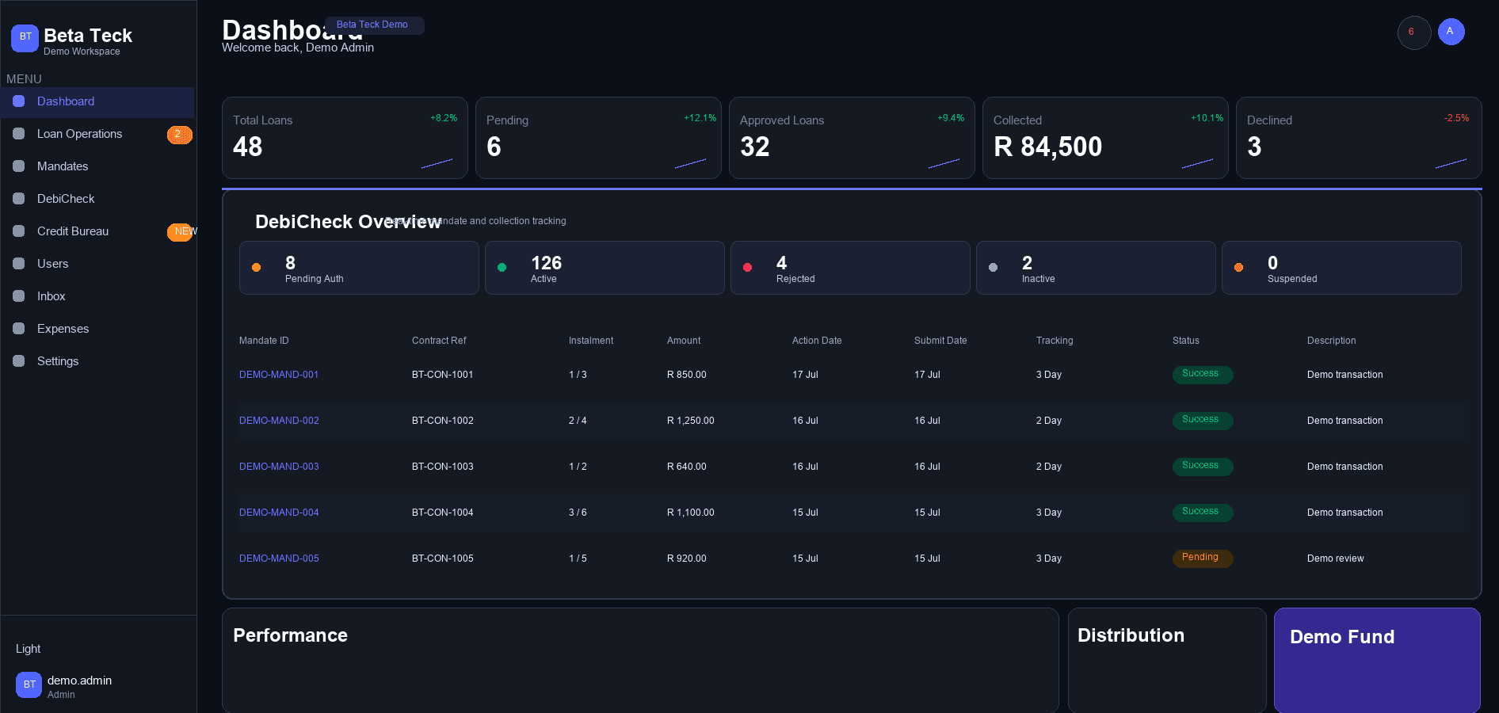Click the Loan Operations sidebar icon
Viewport: 1499px width, 713px height.
(x=19, y=134)
